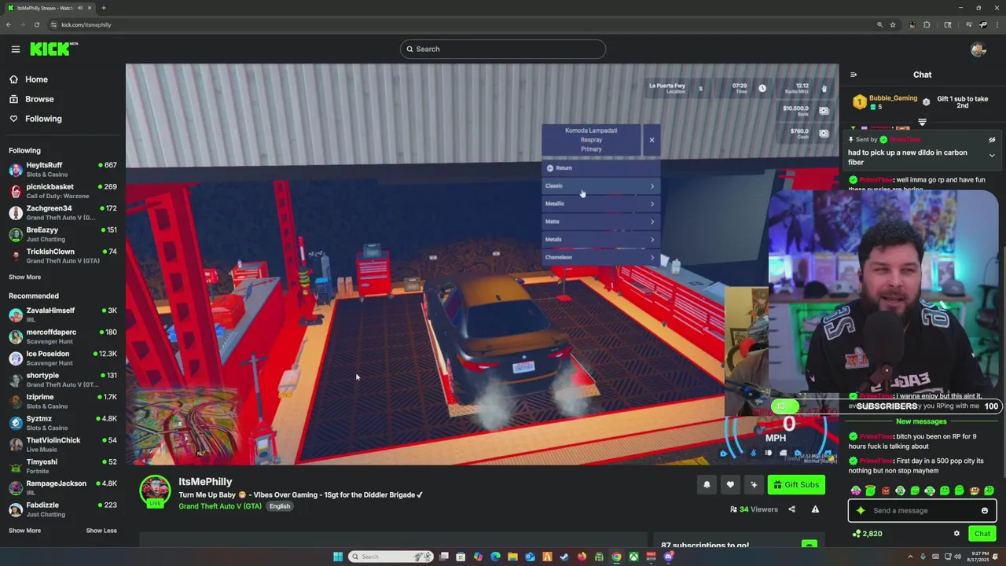Image resolution: width=1006 pixels, height=566 pixels.
Task: Open picnickbasket channel
Action: click(x=63, y=191)
